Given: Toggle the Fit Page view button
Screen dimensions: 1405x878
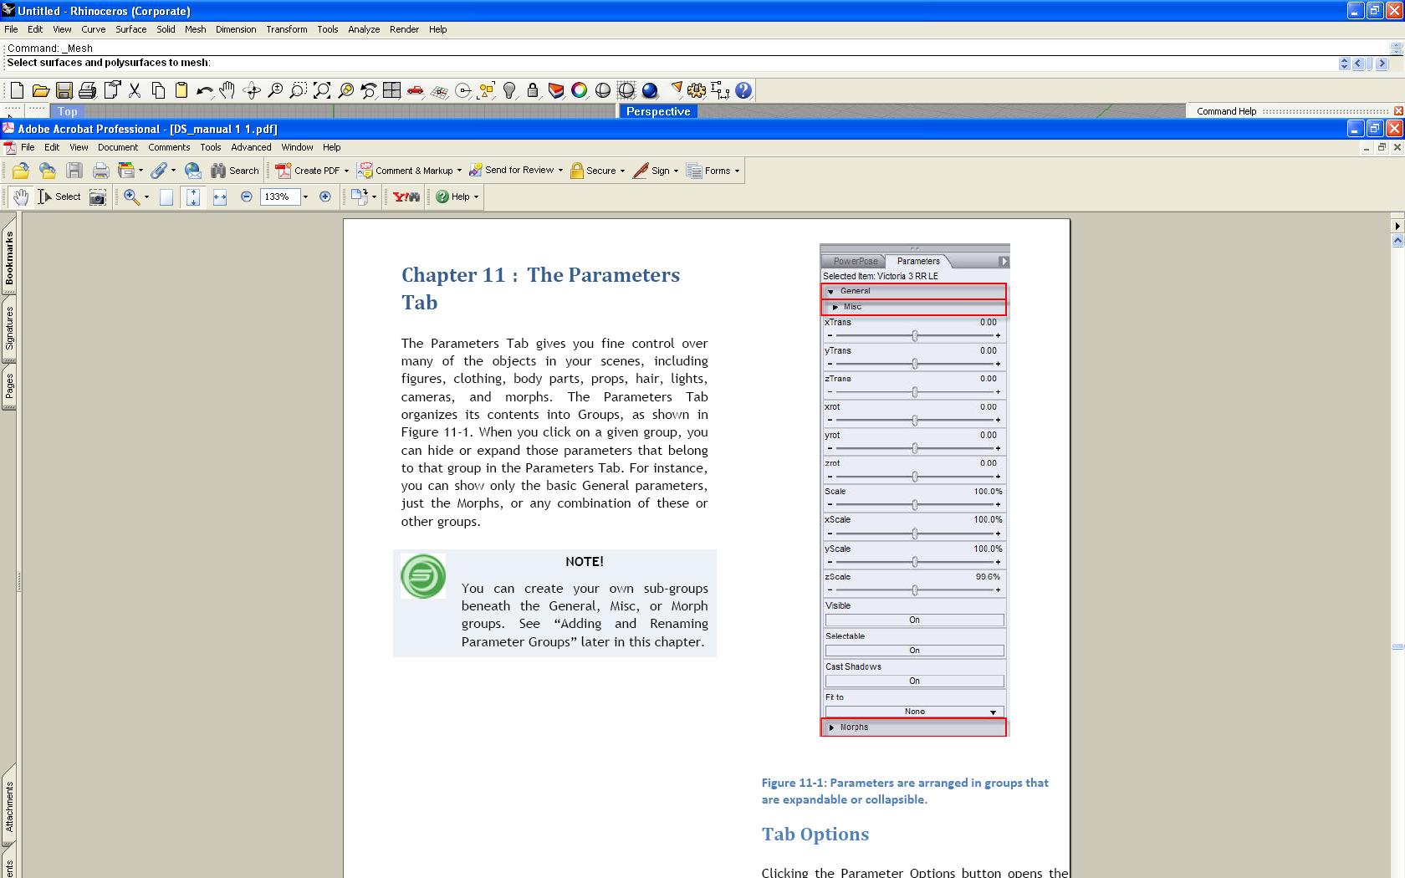Looking at the screenshot, I should (x=193, y=197).
